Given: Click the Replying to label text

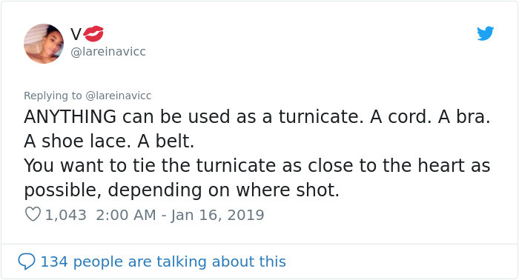Looking at the screenshot, I should tap(53, 96).
